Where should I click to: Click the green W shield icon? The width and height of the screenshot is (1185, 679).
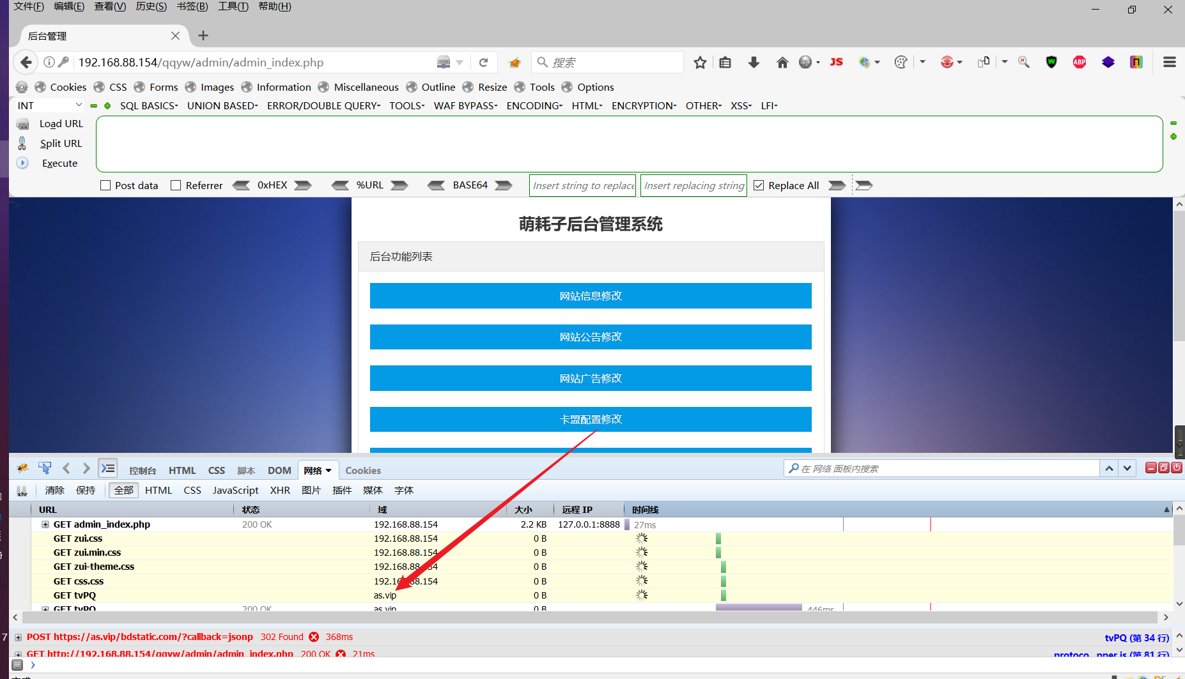coord(1051,62)
